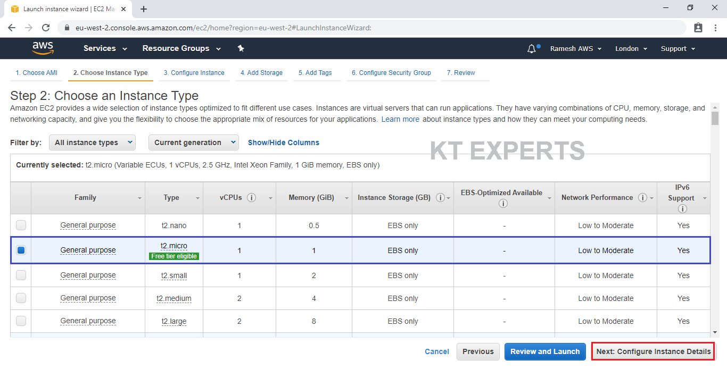The width and height of the screenshot is (727, 369).
Task: Click the EBS-Optimized Available info icon
Action: pos(503,204)
